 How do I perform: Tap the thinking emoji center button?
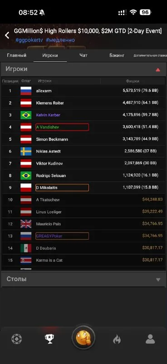click(x=83, y=338)
